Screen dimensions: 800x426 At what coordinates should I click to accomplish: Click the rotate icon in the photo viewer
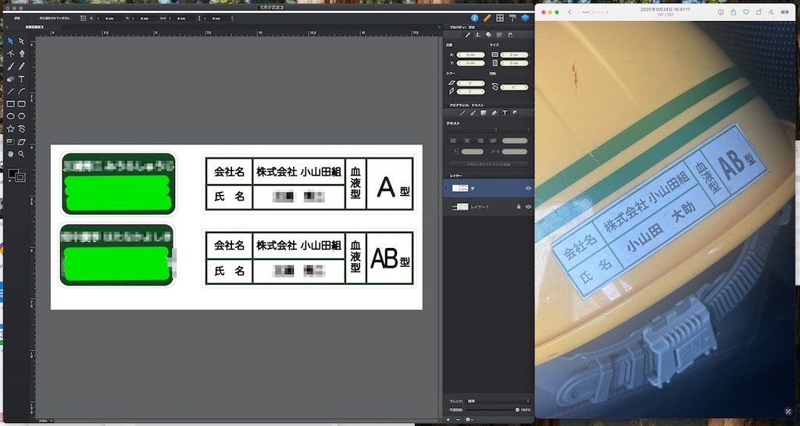[759, 12]
